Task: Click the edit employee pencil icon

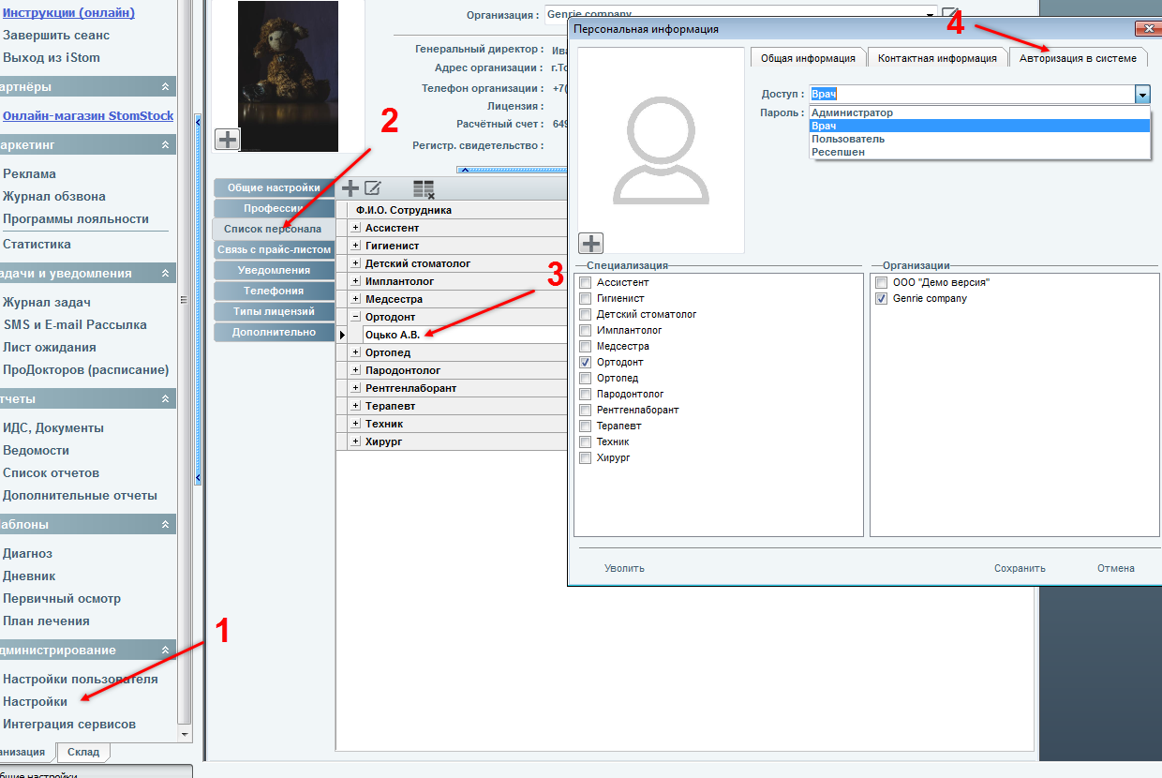Action: 372,188
